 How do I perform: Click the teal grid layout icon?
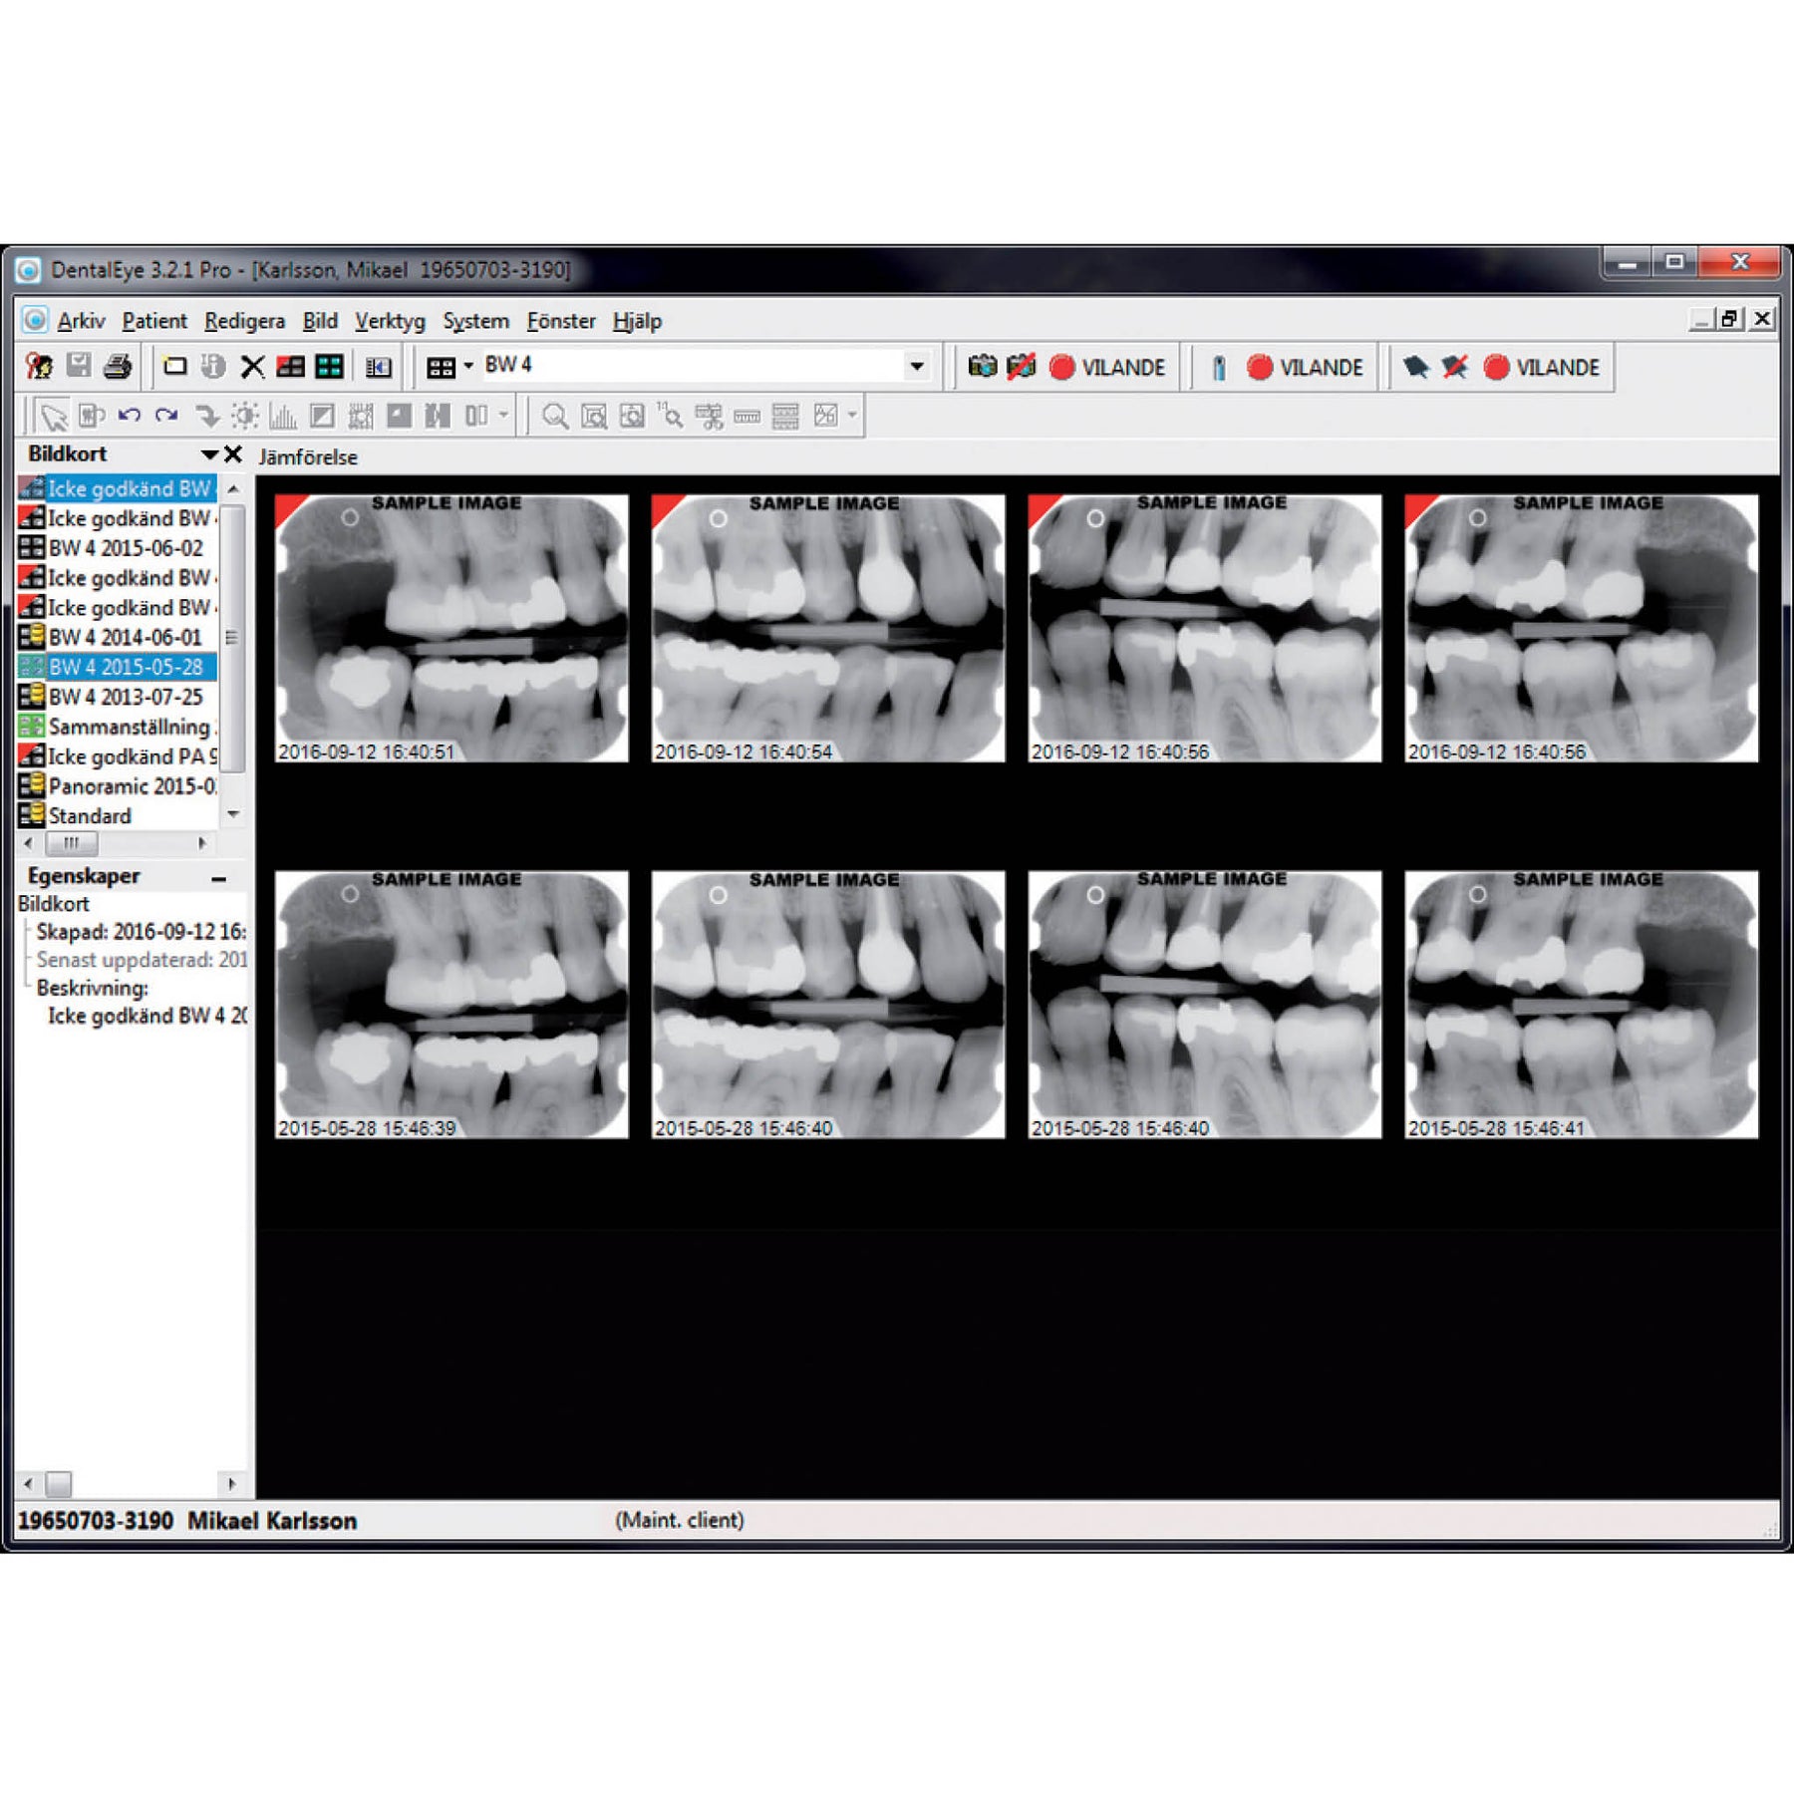click(x=329, y=367)
